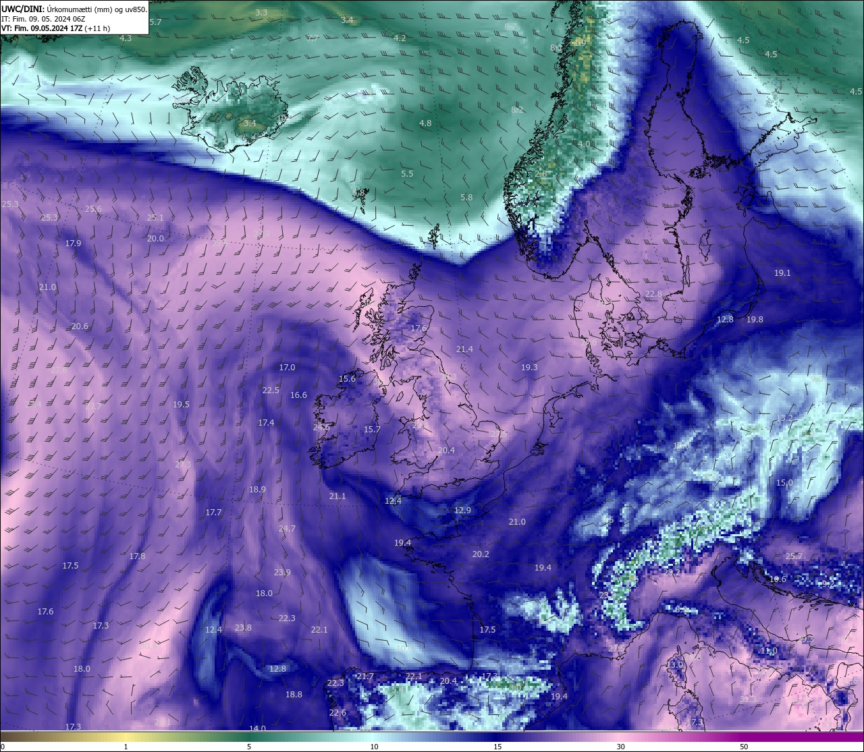
Task: Click the map value '12.9' in the English Channel
Action: tap(462, 511)
